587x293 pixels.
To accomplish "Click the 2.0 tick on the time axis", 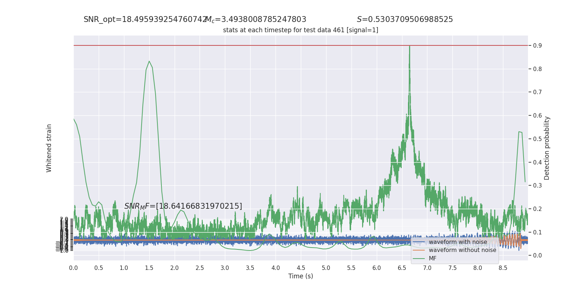I will pyautogui.click(x=174, y=268).
